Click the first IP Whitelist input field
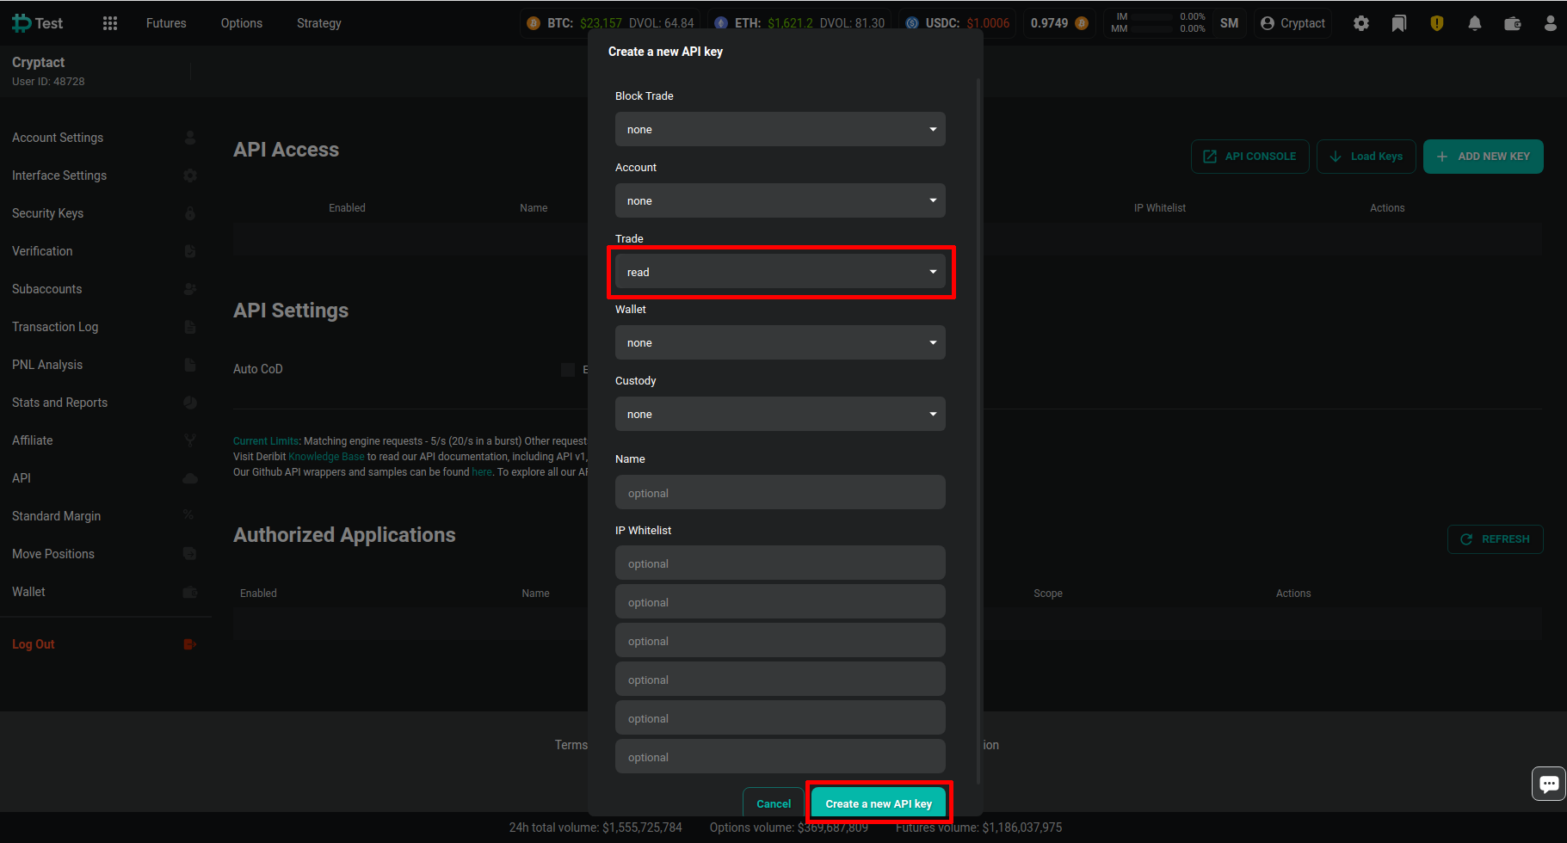The height and width of the screenshot is (843, 1567). 780,563
